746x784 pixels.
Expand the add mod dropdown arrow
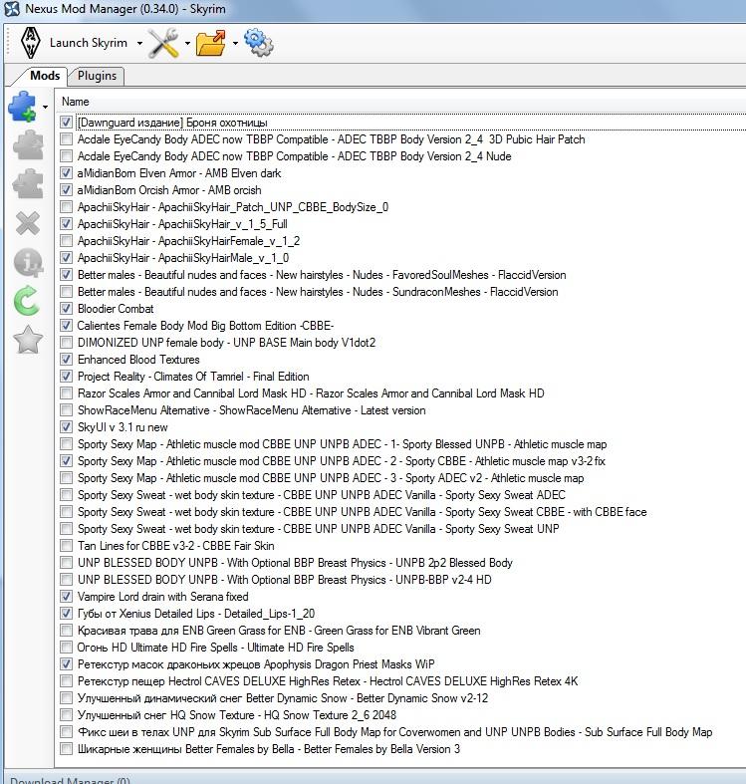click(45, 107)
